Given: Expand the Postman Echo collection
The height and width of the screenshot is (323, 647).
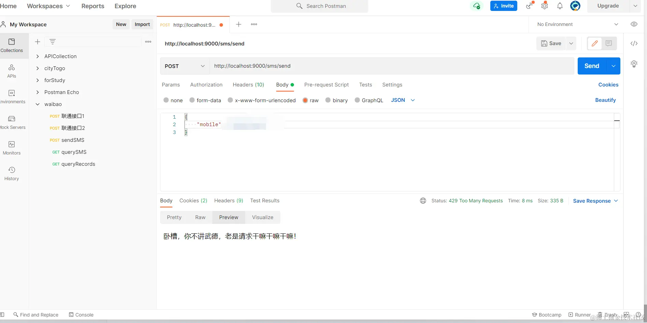Looking at the screenshot, I should 38,92.
